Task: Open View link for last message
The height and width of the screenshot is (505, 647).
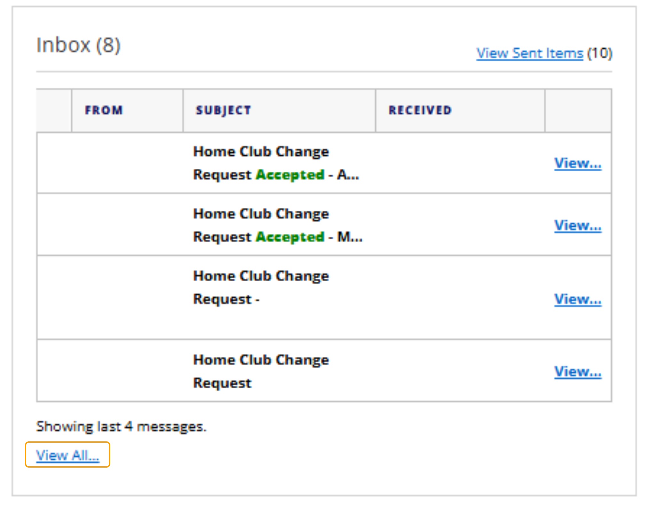Action: 578,372
